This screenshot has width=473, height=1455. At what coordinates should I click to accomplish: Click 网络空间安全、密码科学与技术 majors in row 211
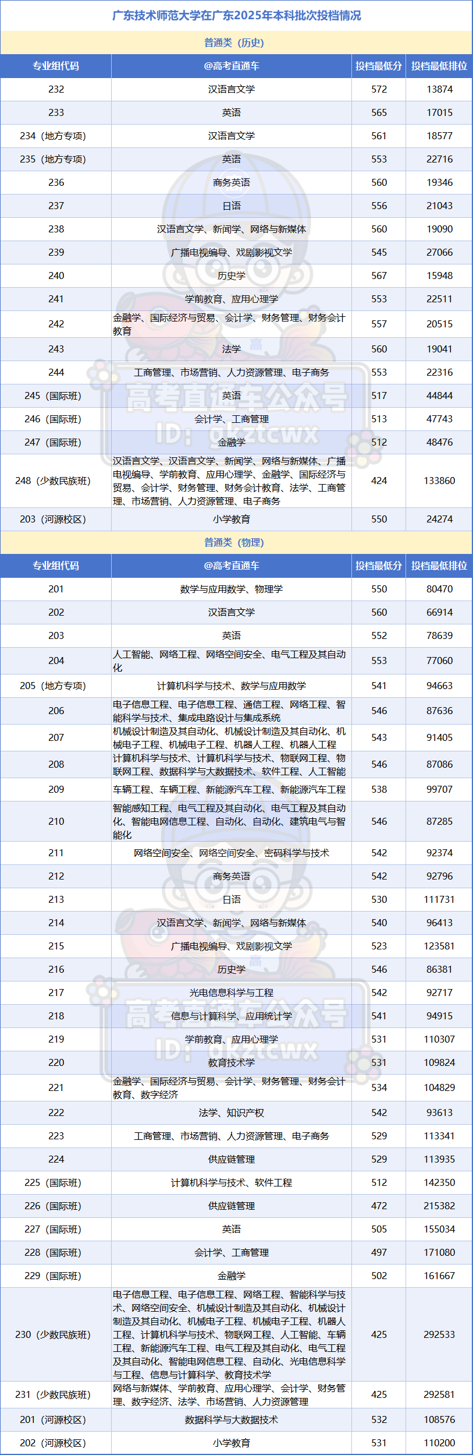pos(232,853)
